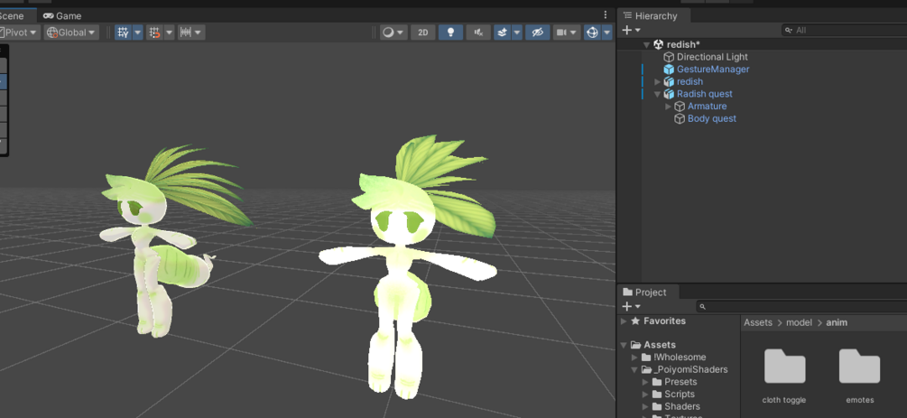The image size is (907, 418).
Task: Open the grid axis options dropdown arrow
Action: 138,33
